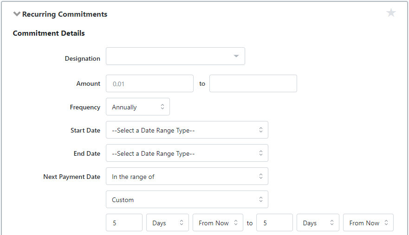The width and height of the screenshot is (409, 235).
Task: Click the Frequency dropdown arrows icon
Action: (162, 107)
